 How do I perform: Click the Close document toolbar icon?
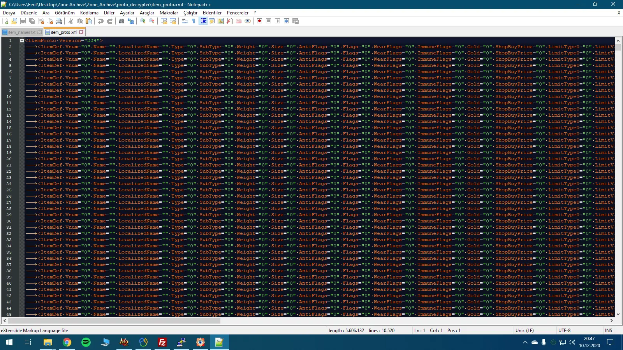coord(41,21)
